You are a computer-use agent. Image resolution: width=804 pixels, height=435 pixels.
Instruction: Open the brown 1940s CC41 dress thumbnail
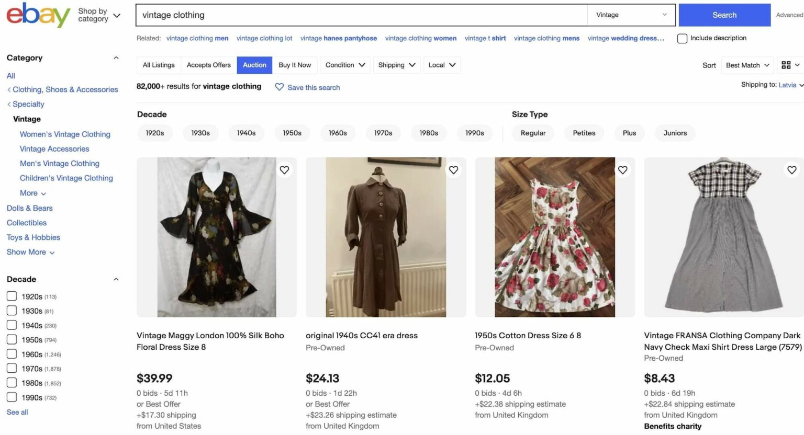tap(386, 237)
